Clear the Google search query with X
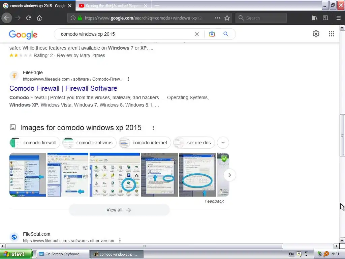Viewport: 345px width, 259px height. click(x=197, y=34)
